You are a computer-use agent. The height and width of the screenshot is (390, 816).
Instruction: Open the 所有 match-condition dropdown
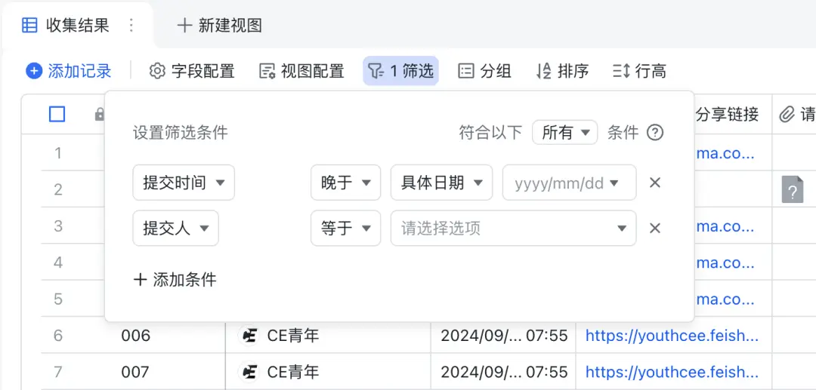[564, 133]
